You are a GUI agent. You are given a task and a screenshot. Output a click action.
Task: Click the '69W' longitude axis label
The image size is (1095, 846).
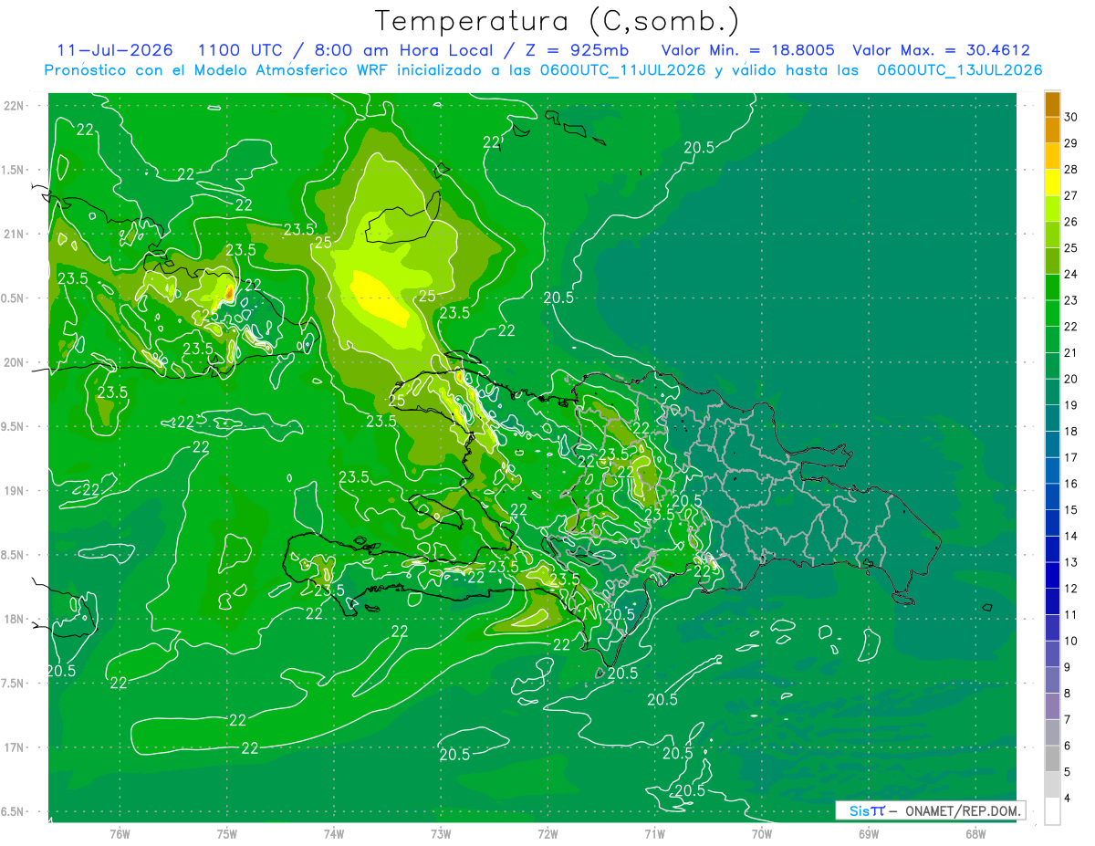click(x=869, y=833)
